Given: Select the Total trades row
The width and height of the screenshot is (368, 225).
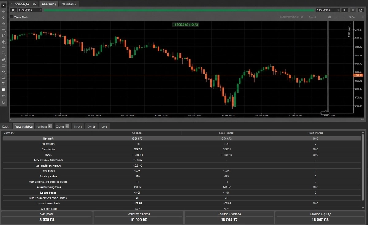Looking at the screenshot, I should 182,171.
